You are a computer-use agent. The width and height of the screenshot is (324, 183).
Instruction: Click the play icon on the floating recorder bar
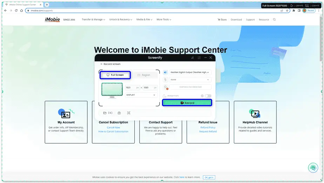click(x=292, y=6)
